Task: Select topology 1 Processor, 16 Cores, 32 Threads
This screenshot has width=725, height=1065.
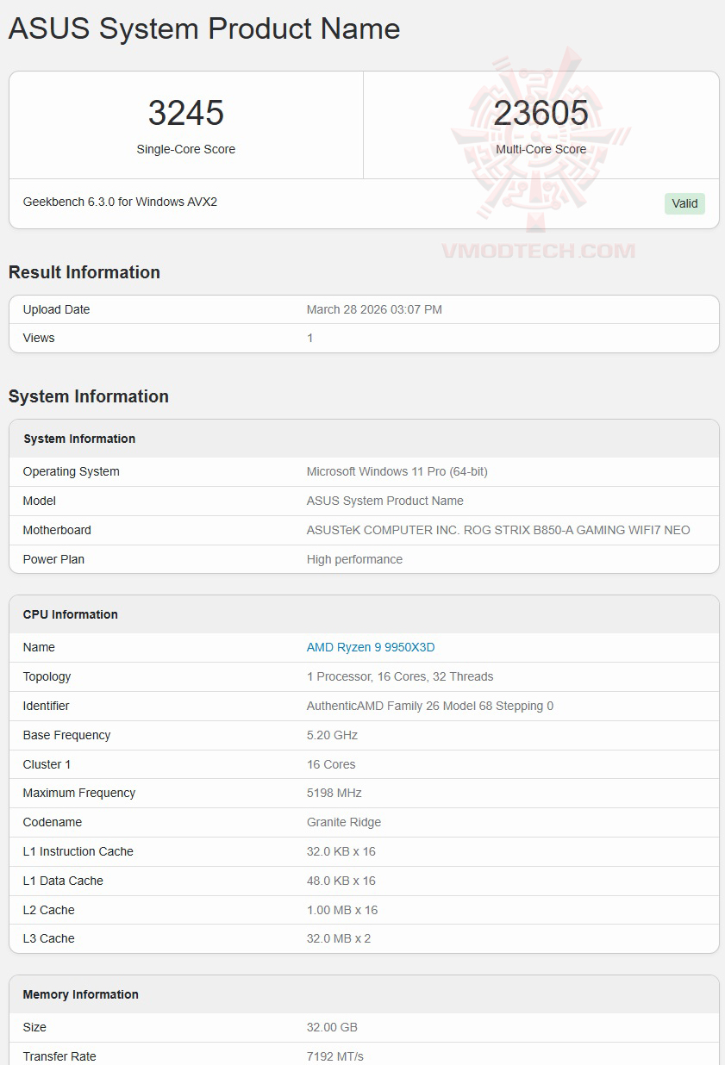Action: point(400,676)
